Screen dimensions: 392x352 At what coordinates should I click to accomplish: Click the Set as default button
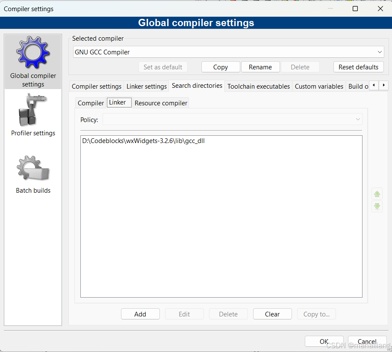coord(163,67)
